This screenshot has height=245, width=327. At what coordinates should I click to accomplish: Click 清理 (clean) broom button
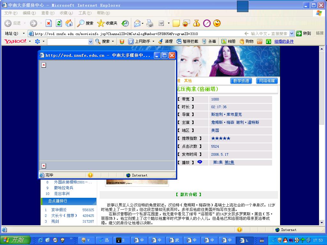pos(166,41)
